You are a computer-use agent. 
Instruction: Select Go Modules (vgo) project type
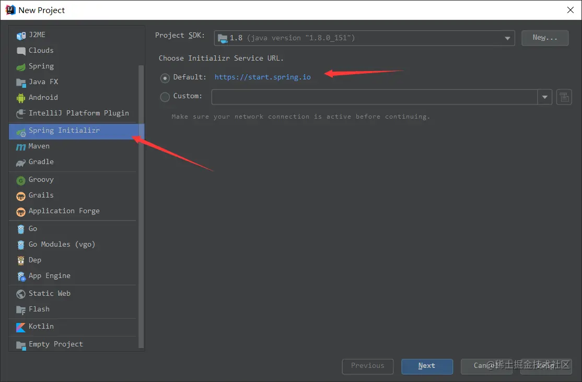click(73, 244)
